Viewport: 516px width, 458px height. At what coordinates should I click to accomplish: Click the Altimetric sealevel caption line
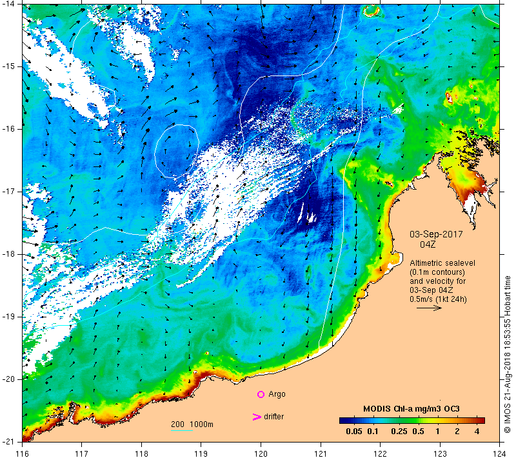tap(442, 263)
